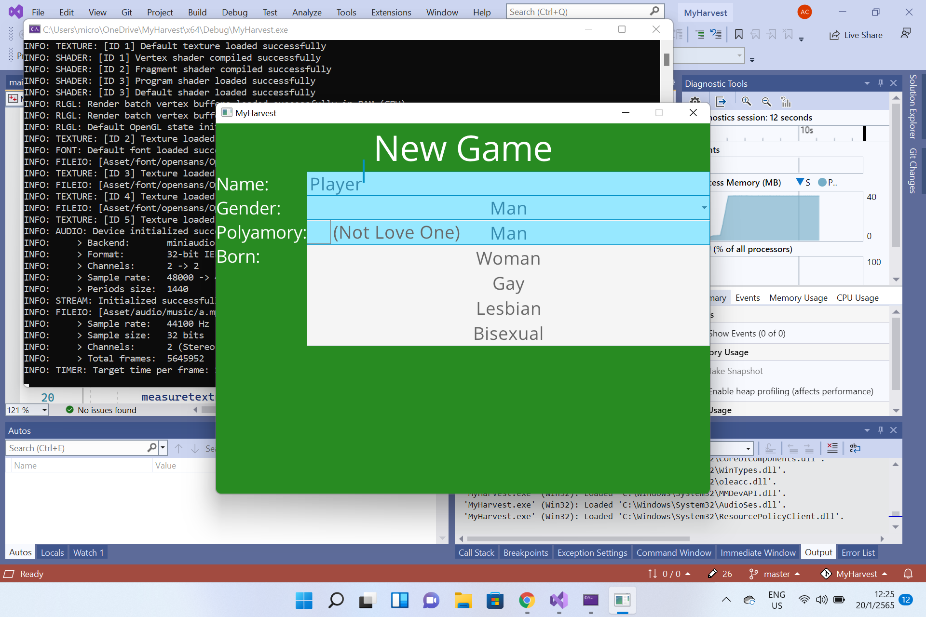Viewport: 926px width, 617px height.
Task: Click the Take Snapshot link
Action: click(x=736, y=371)
